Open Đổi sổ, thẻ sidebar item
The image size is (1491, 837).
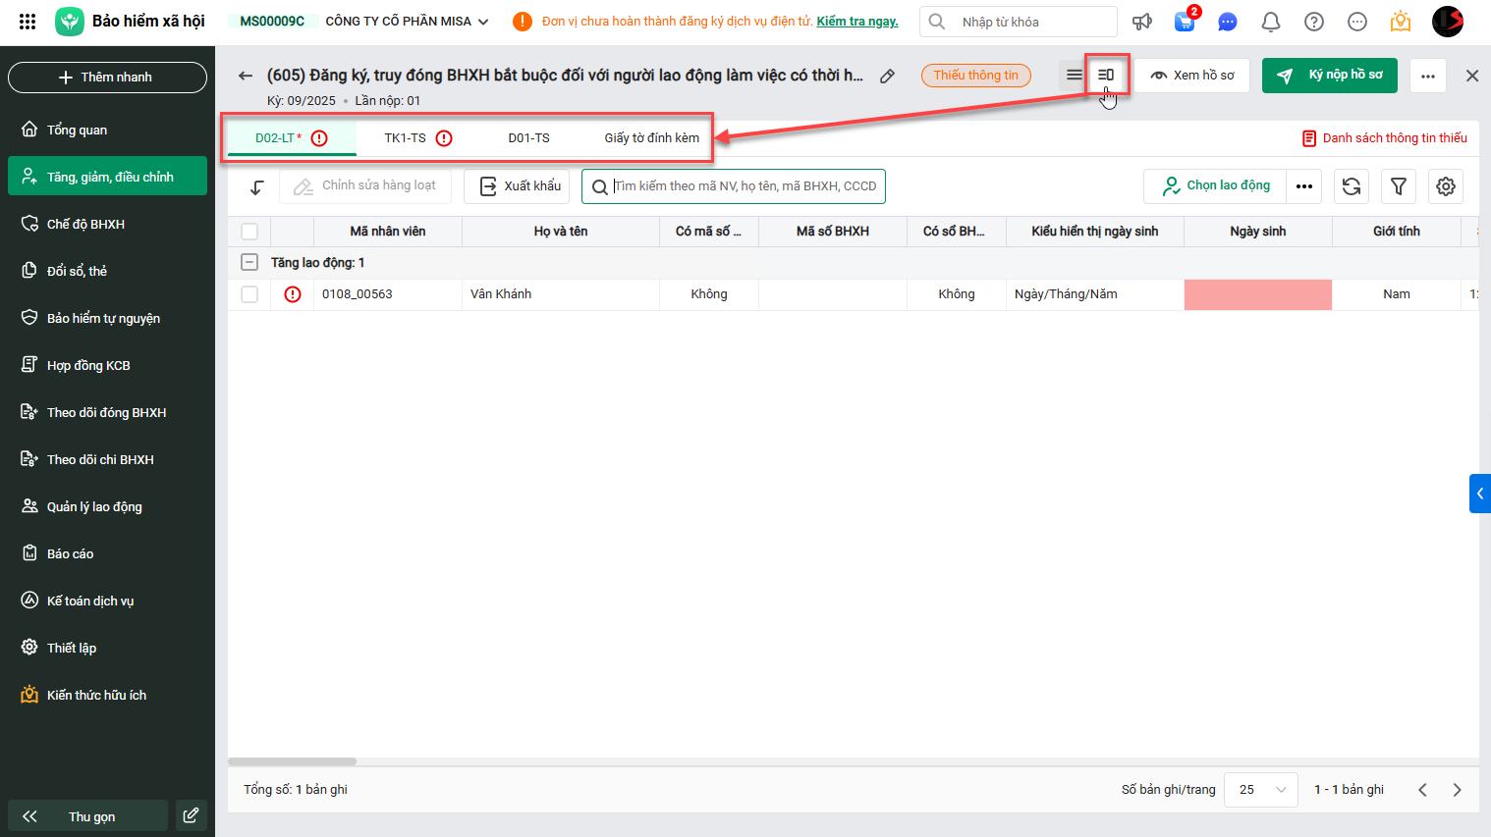coord(107,271)
